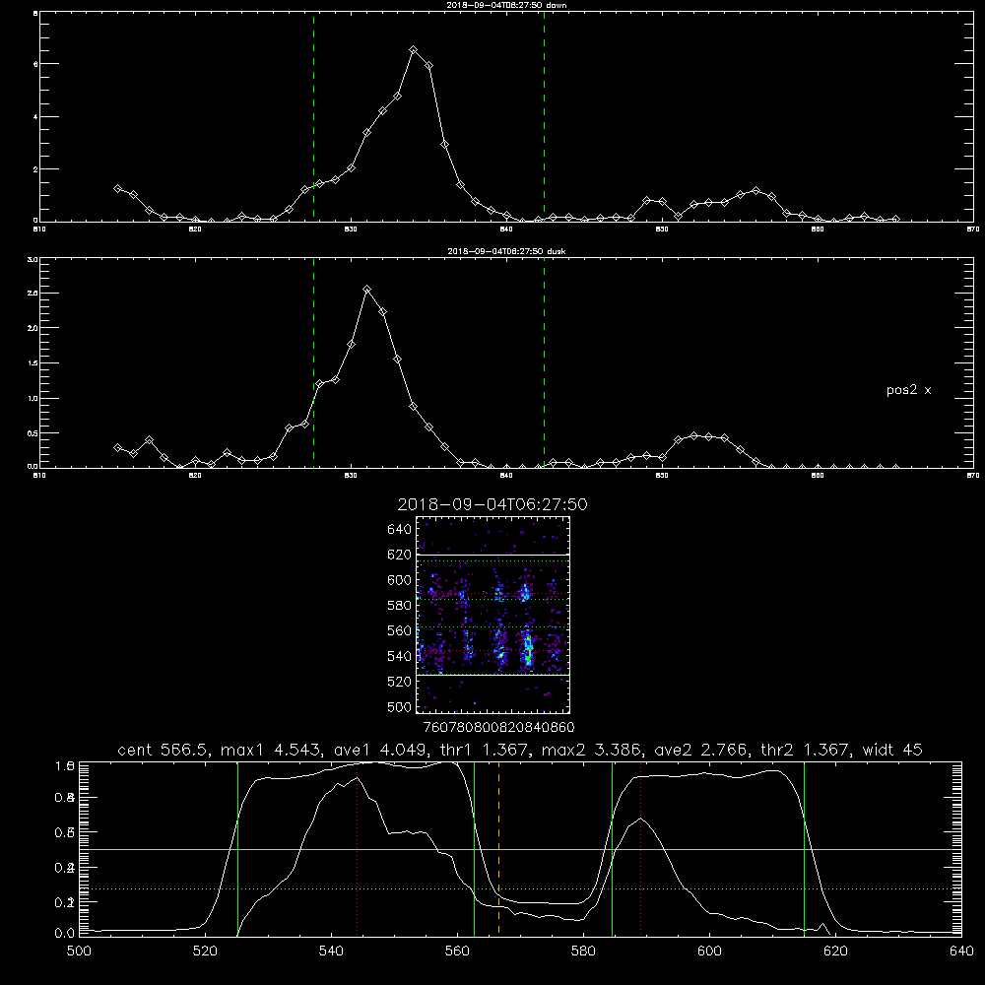
Task: Click the green vertical line at 615 in bottom plot
Action: 804,848
